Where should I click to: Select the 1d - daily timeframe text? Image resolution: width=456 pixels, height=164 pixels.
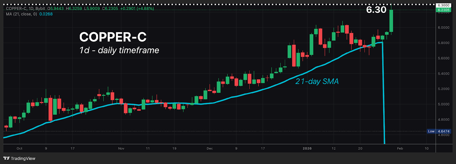[119, 50]
